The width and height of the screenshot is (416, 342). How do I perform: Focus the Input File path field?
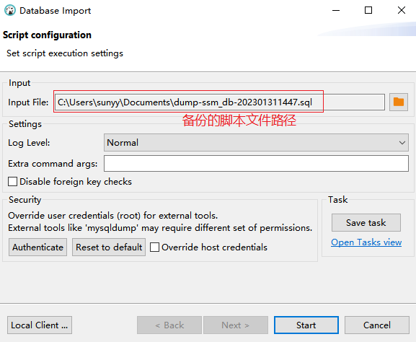220,102
